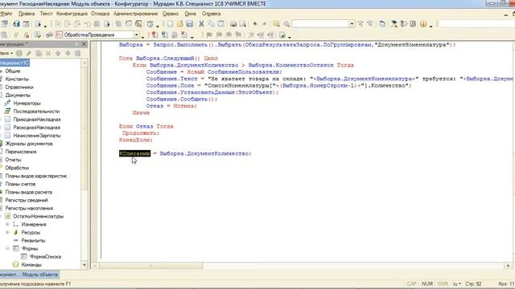Open the status bar language 'ru' dropdown
Viewport: 515px width, 289px height.
[457, 283]
